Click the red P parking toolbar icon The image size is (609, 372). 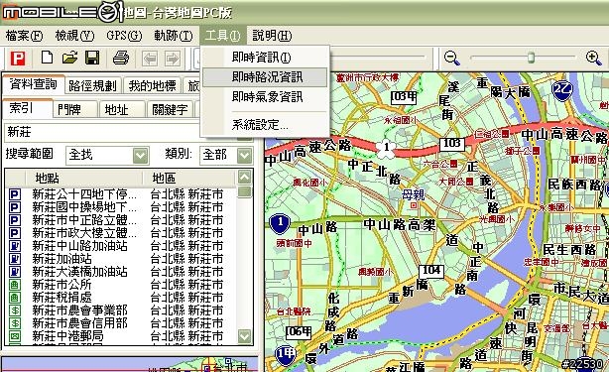pyautogui.click(x=18, y=59)
